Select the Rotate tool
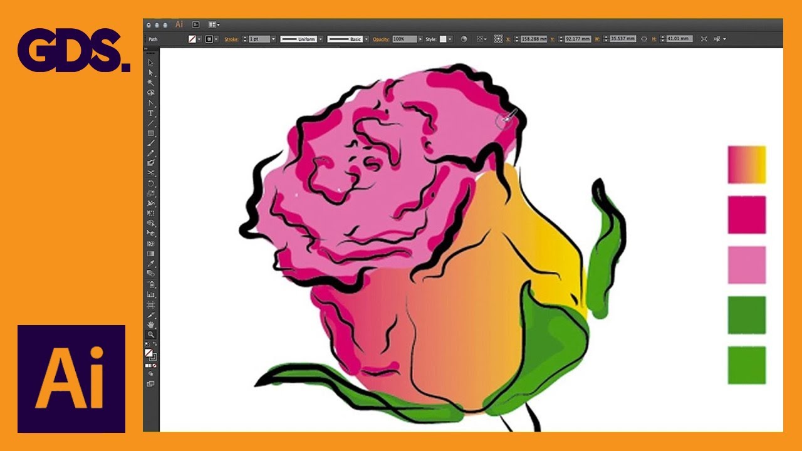Image resolution: width=802 pixels, height=451 pixels. coord(151,184)
